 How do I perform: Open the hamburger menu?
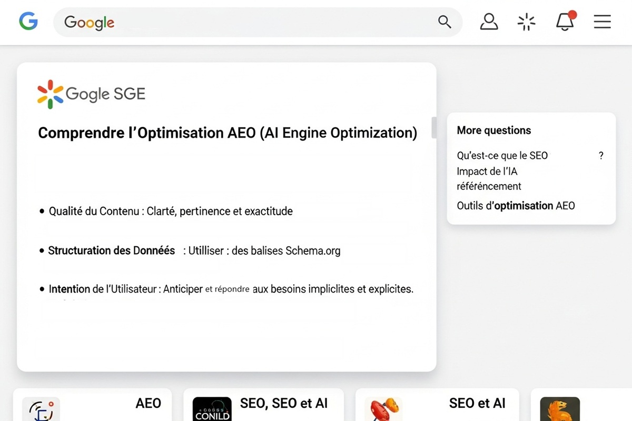click(601, 22)
